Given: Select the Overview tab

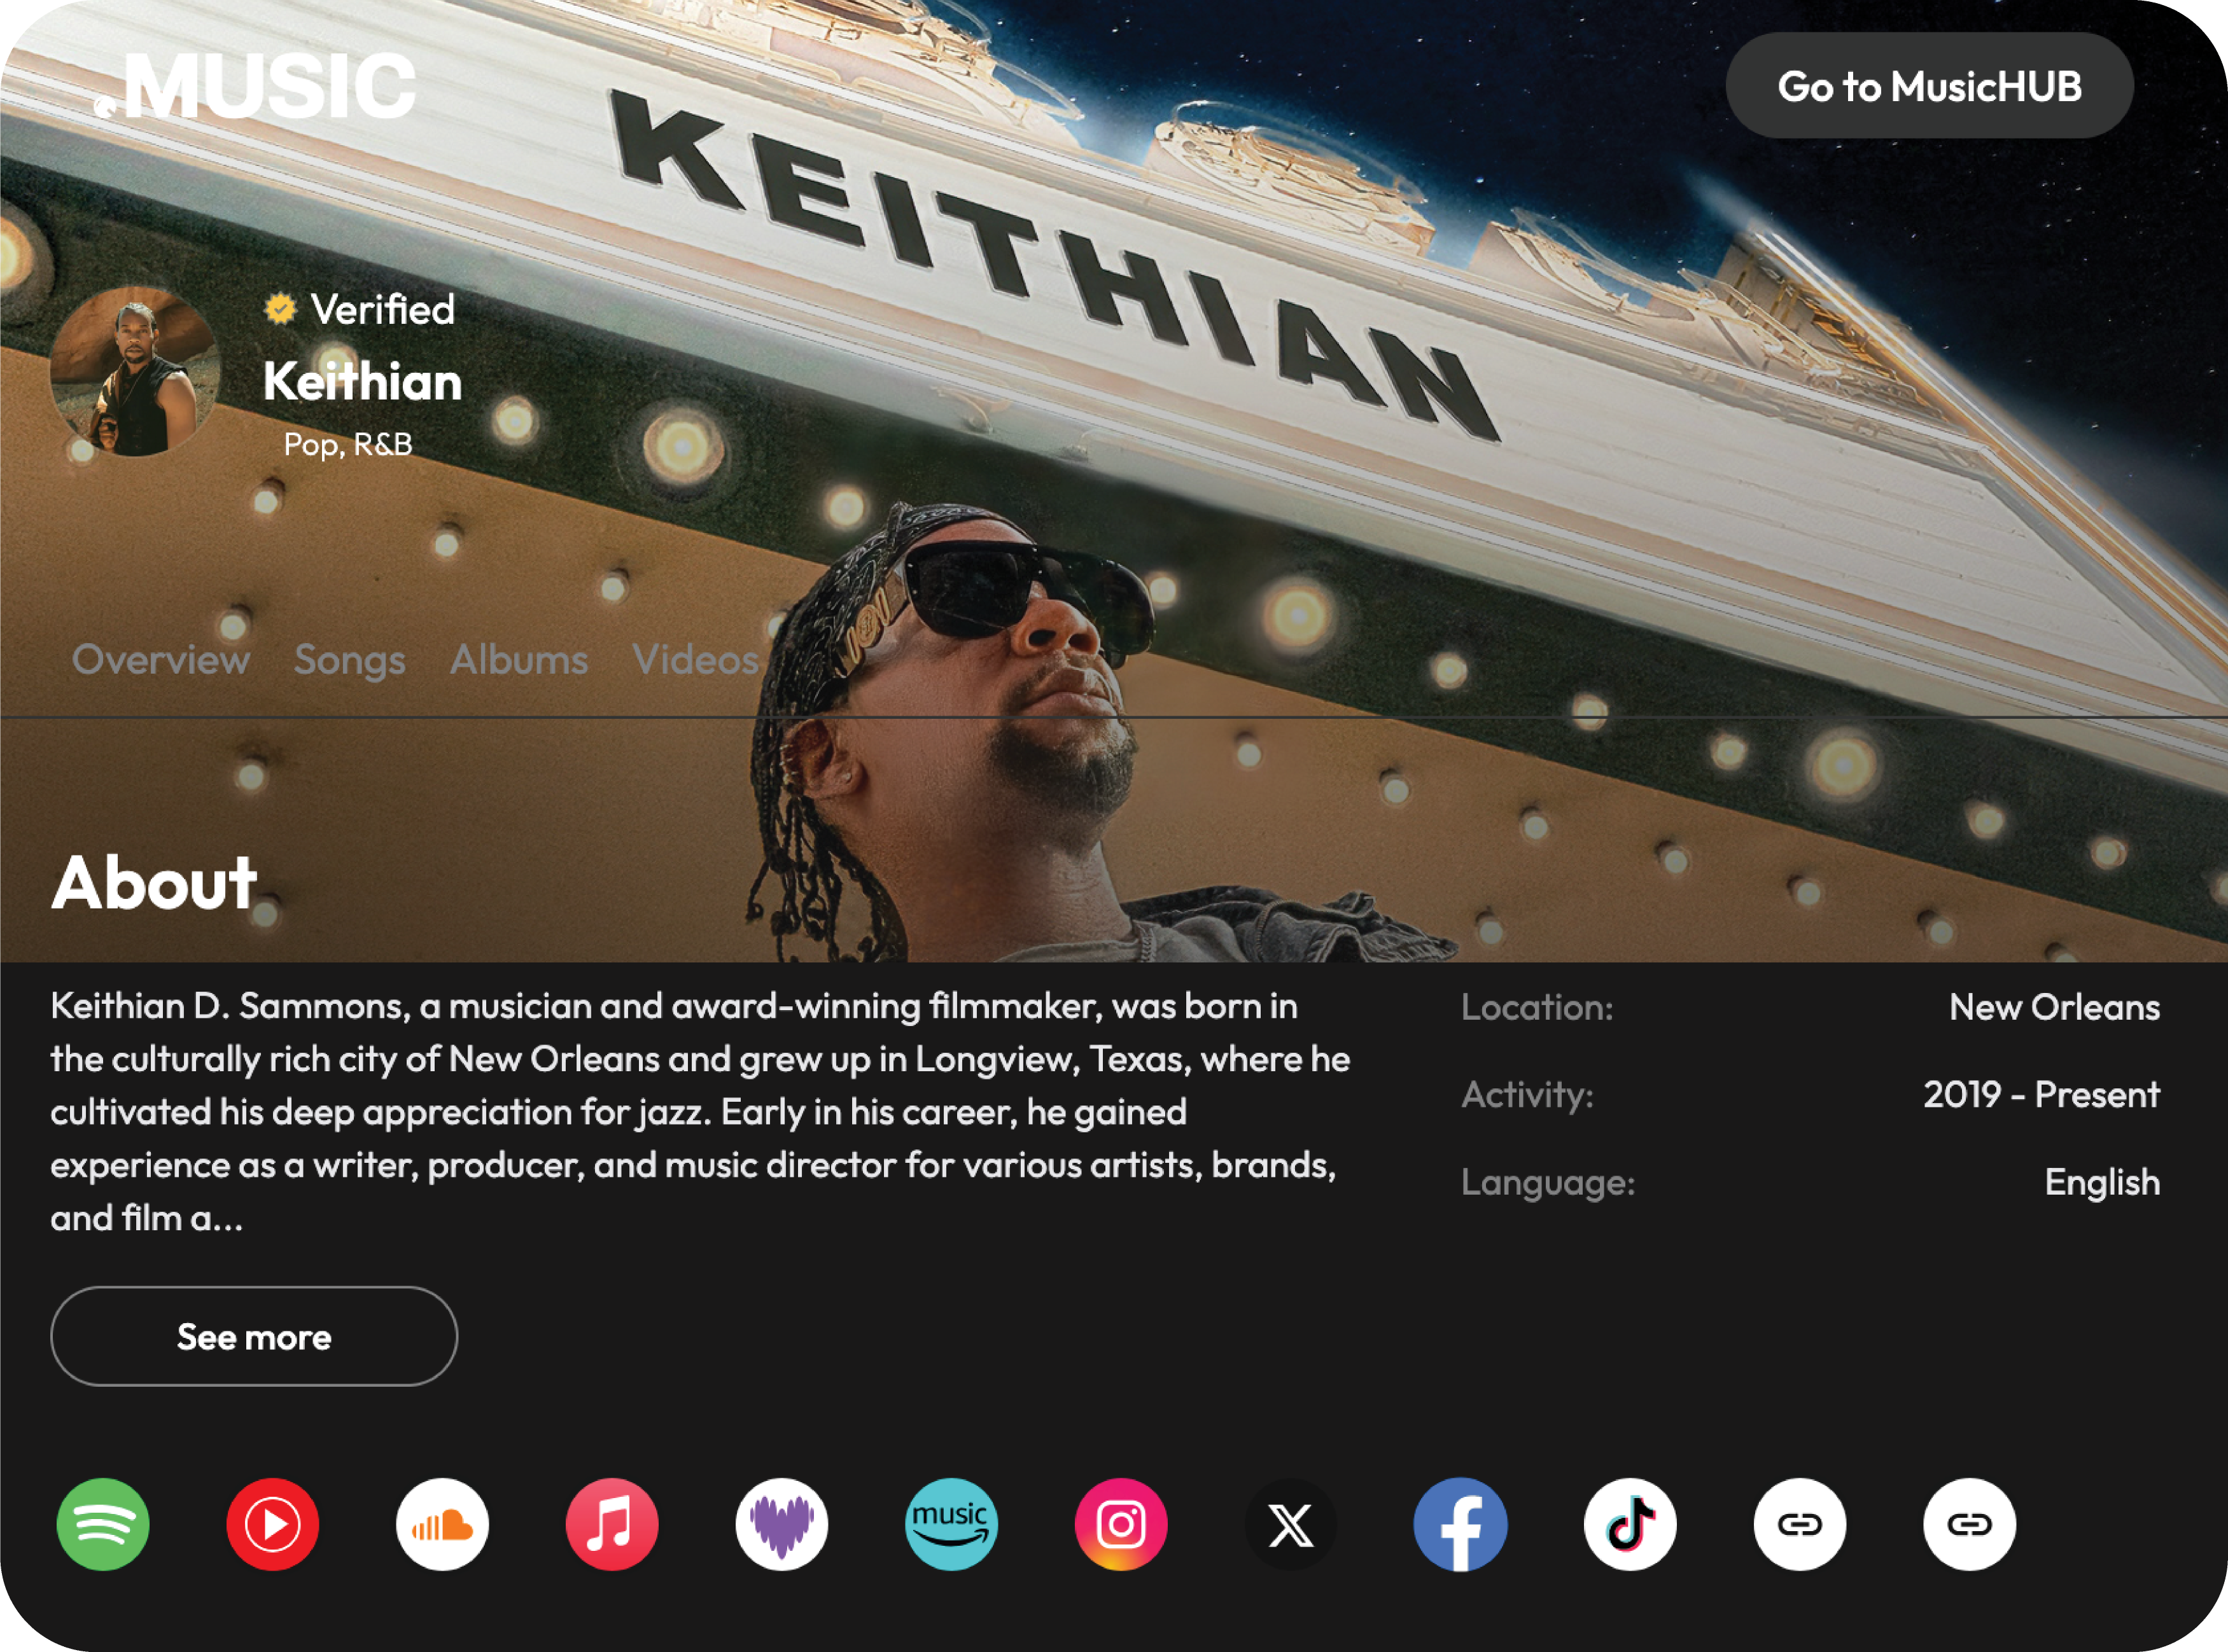Looking at the screenshot, I should [161, 660].
